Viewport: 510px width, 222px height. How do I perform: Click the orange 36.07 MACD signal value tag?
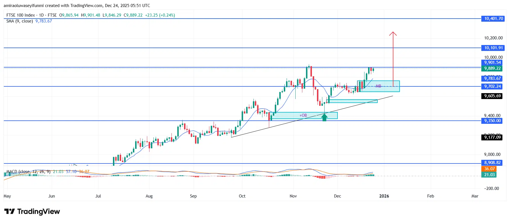tap(489, 169)
